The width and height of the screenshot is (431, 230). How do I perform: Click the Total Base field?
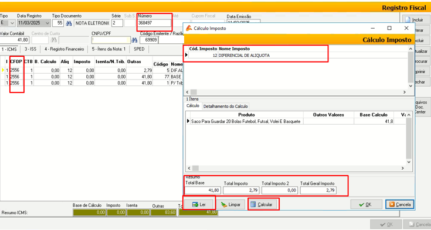202,190
